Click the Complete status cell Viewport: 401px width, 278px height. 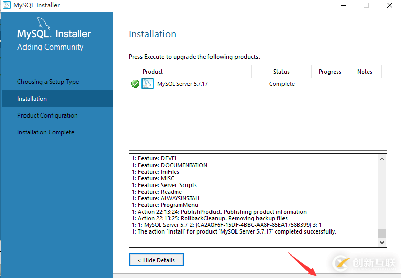pos(282,84)
